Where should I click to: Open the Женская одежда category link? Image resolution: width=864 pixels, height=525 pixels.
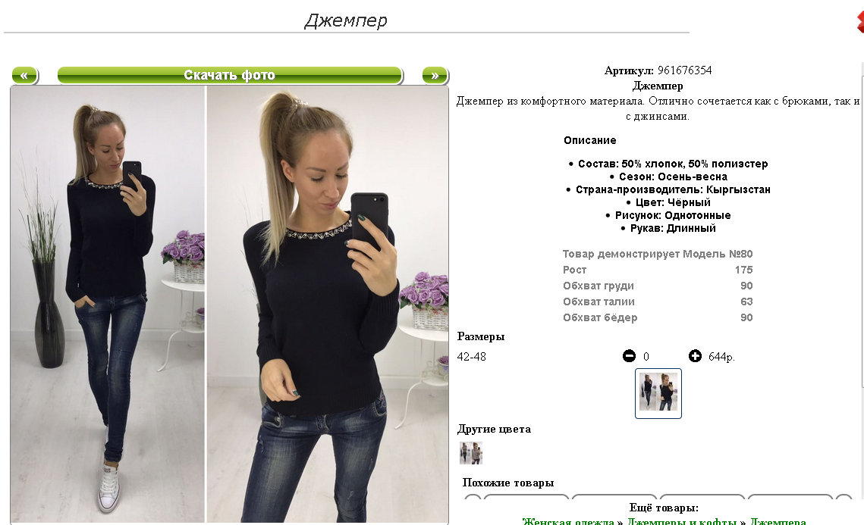(x=568, y=520)
